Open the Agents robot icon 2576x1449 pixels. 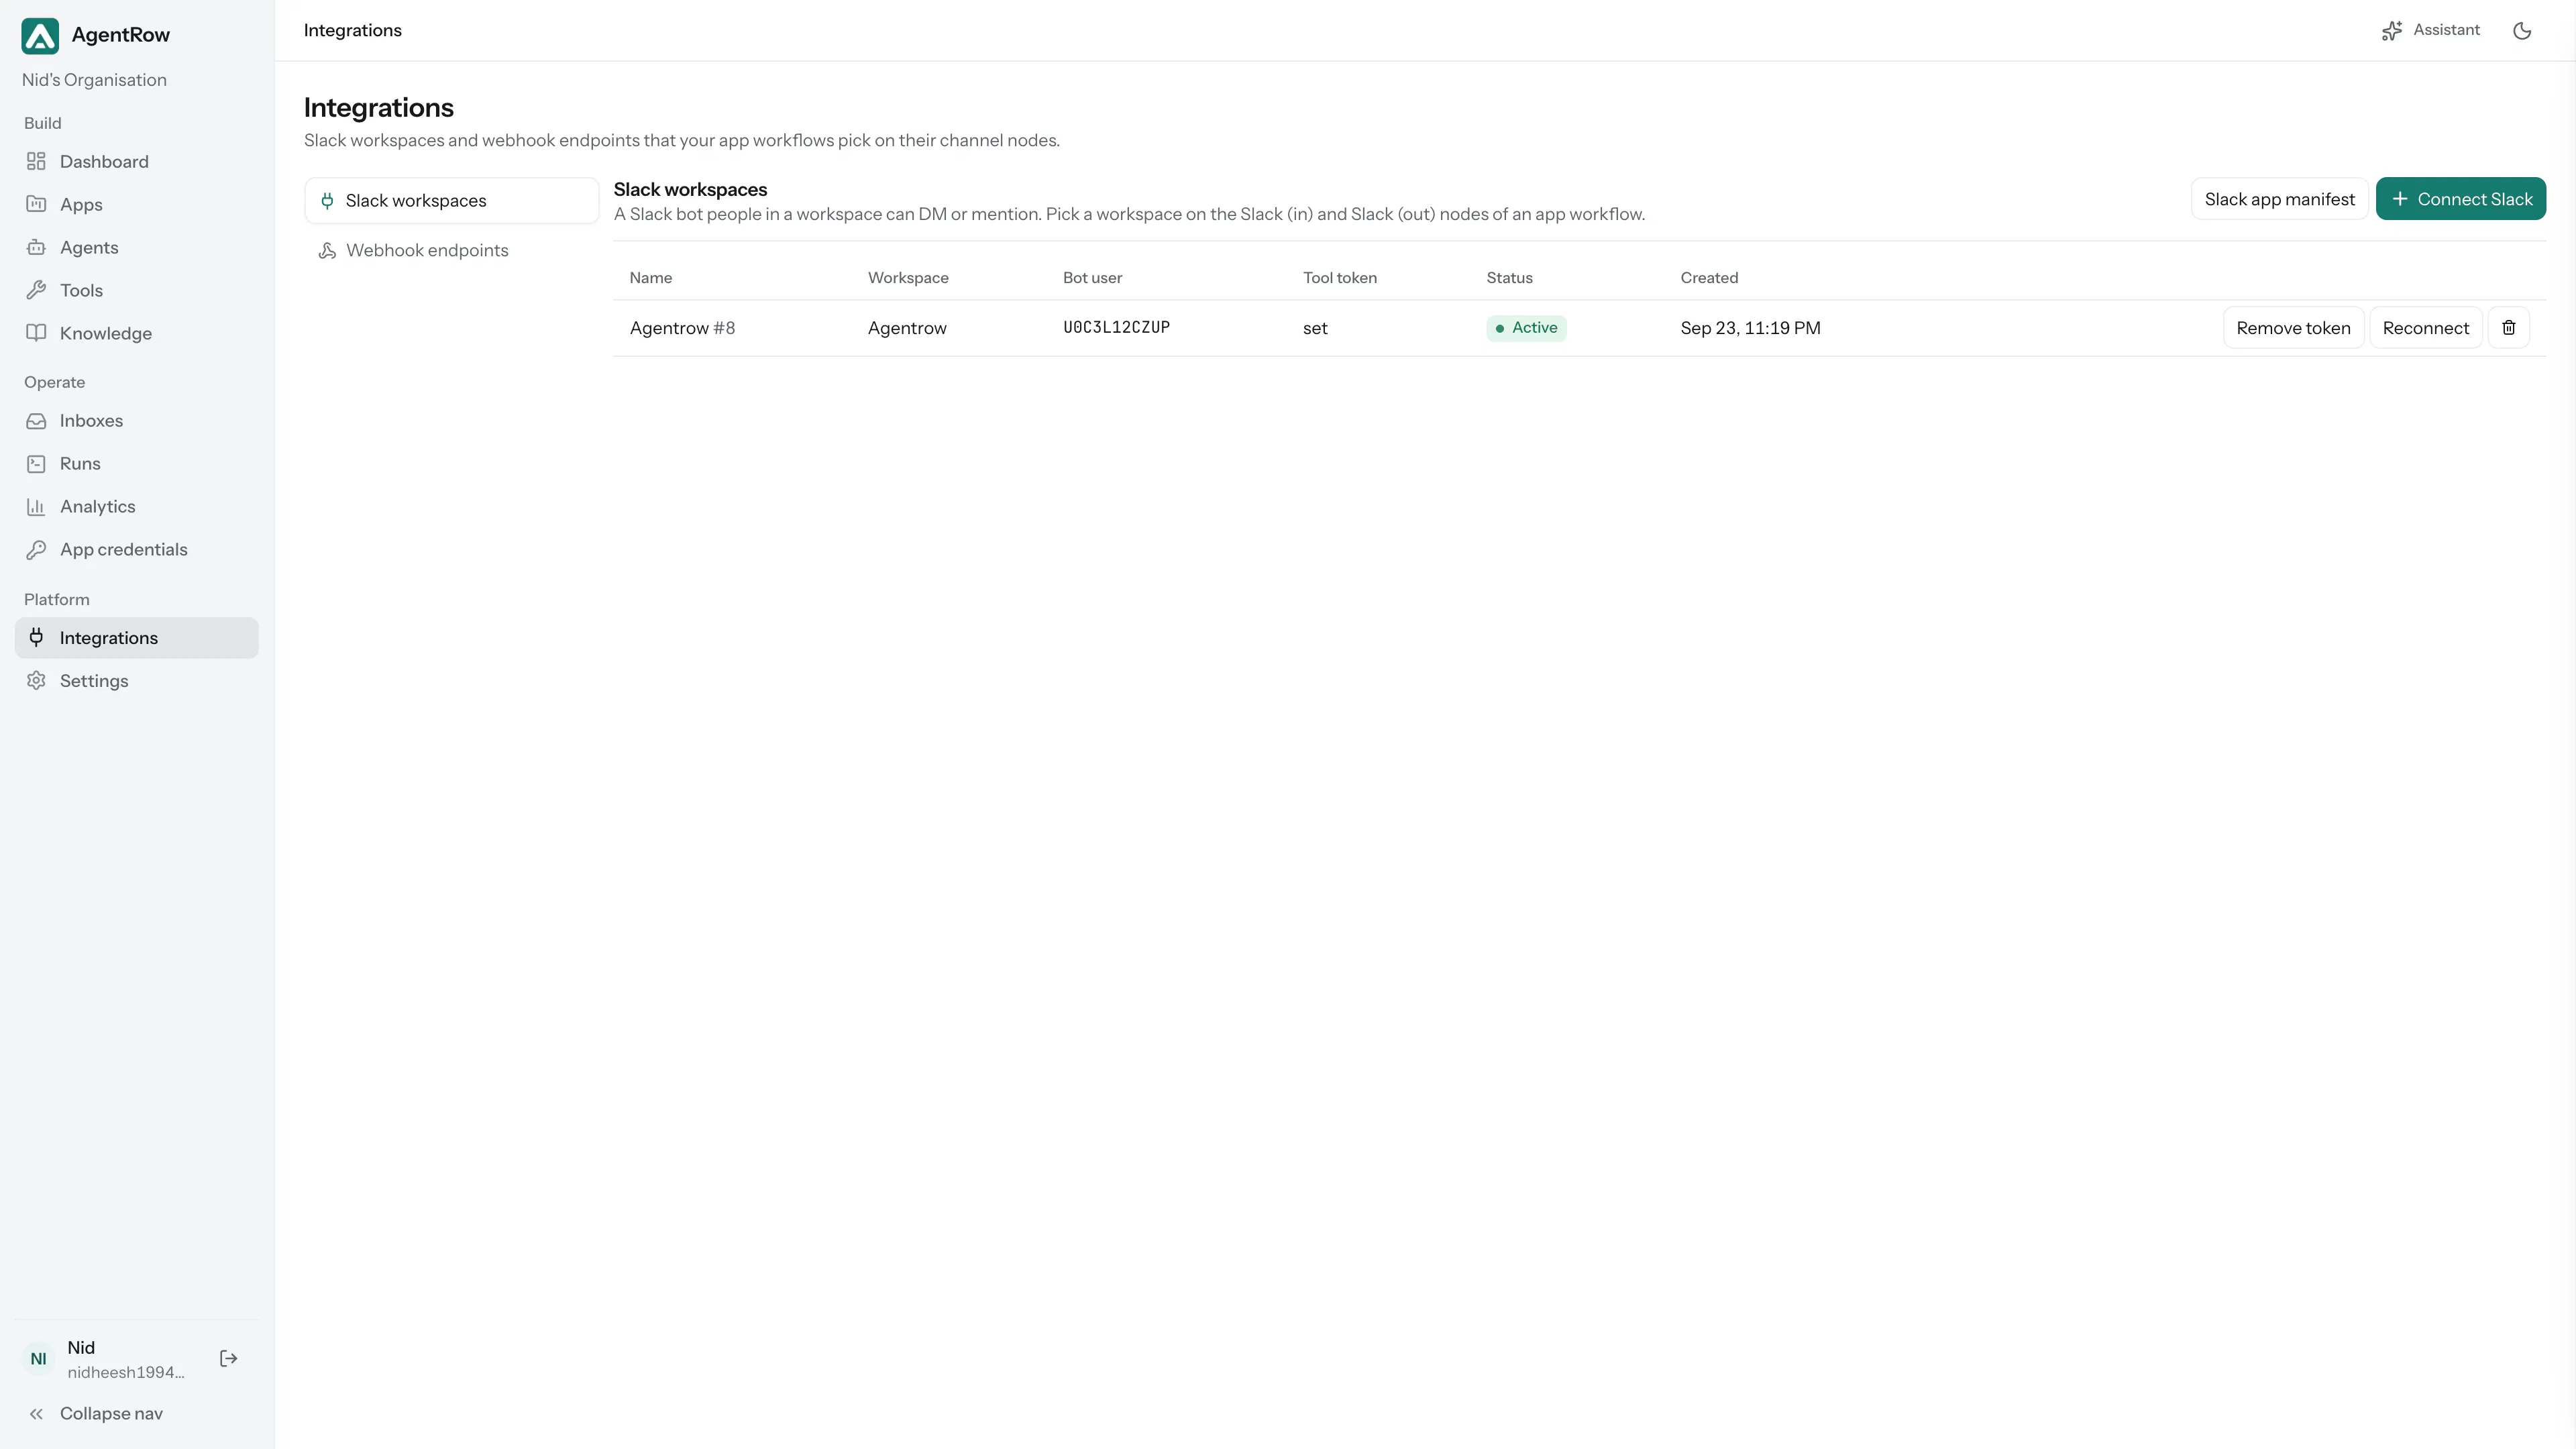click(36, 247)
